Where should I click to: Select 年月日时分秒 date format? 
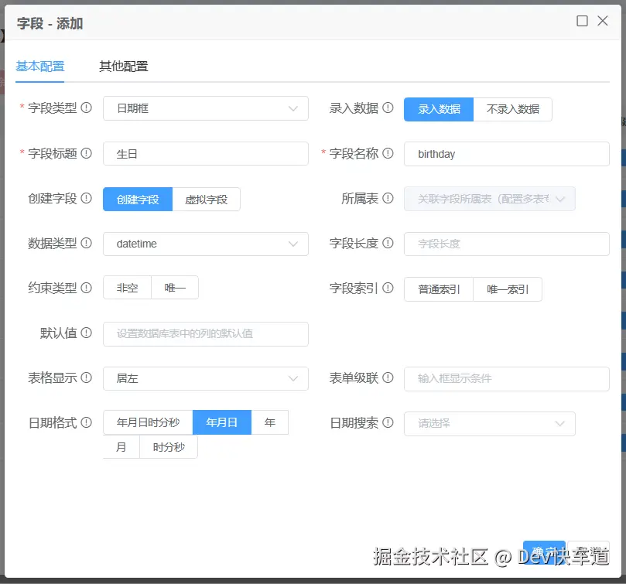click(148, 422)
